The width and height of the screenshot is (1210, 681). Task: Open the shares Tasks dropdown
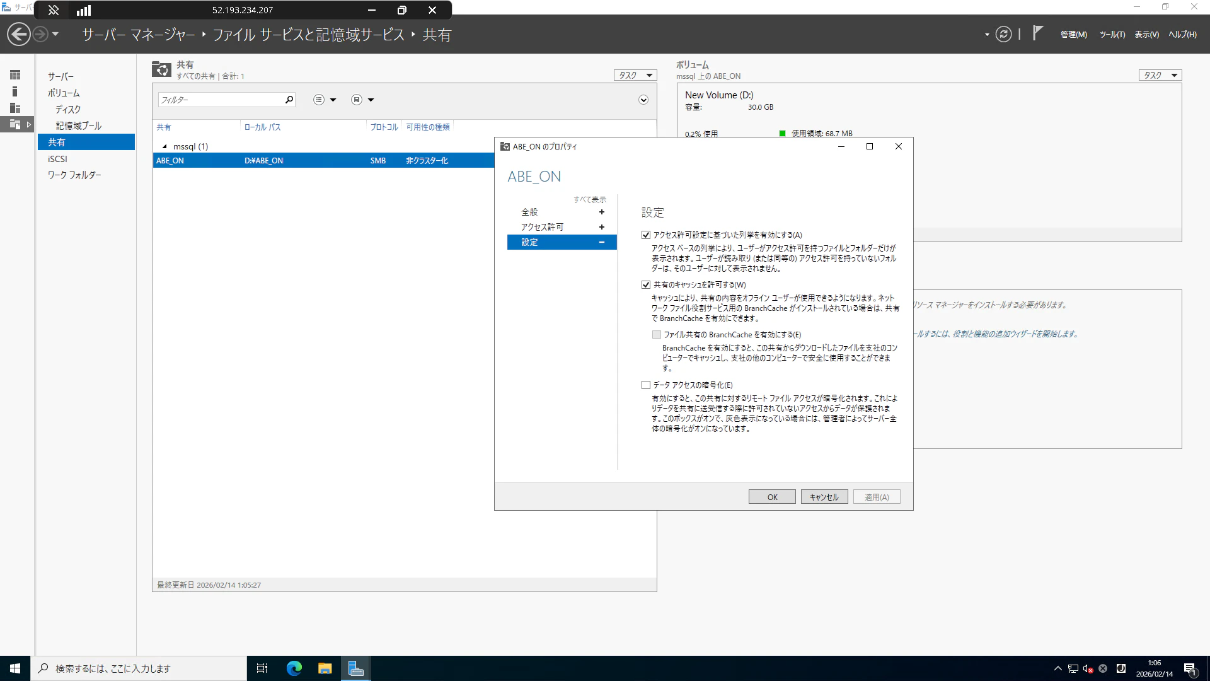click(635, 75)
